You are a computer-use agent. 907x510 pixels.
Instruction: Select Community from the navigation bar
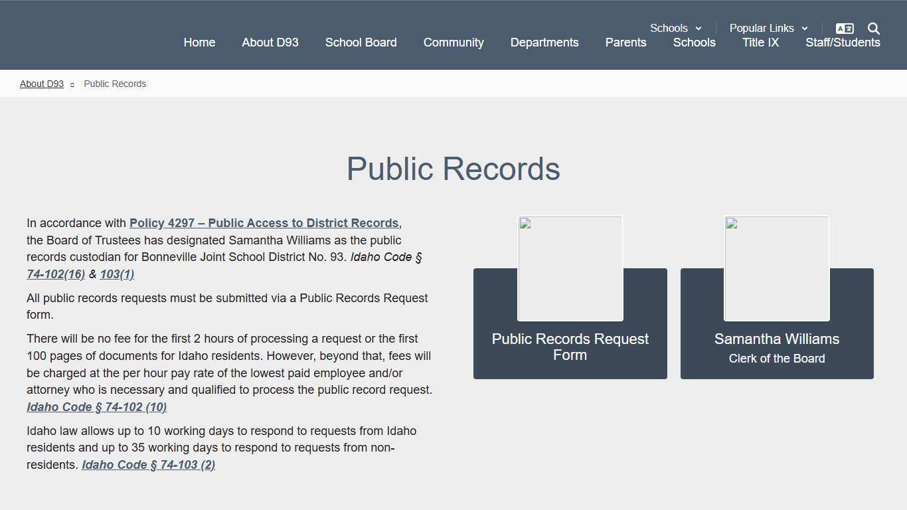(x=453, y=42)
